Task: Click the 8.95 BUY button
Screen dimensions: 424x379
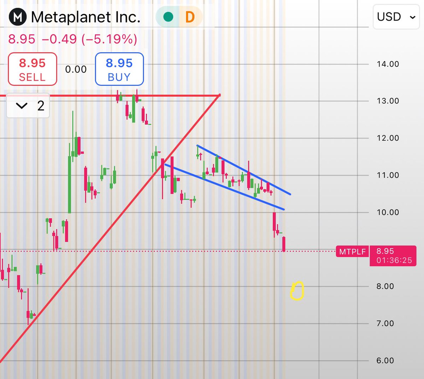Action: (119, 69)
